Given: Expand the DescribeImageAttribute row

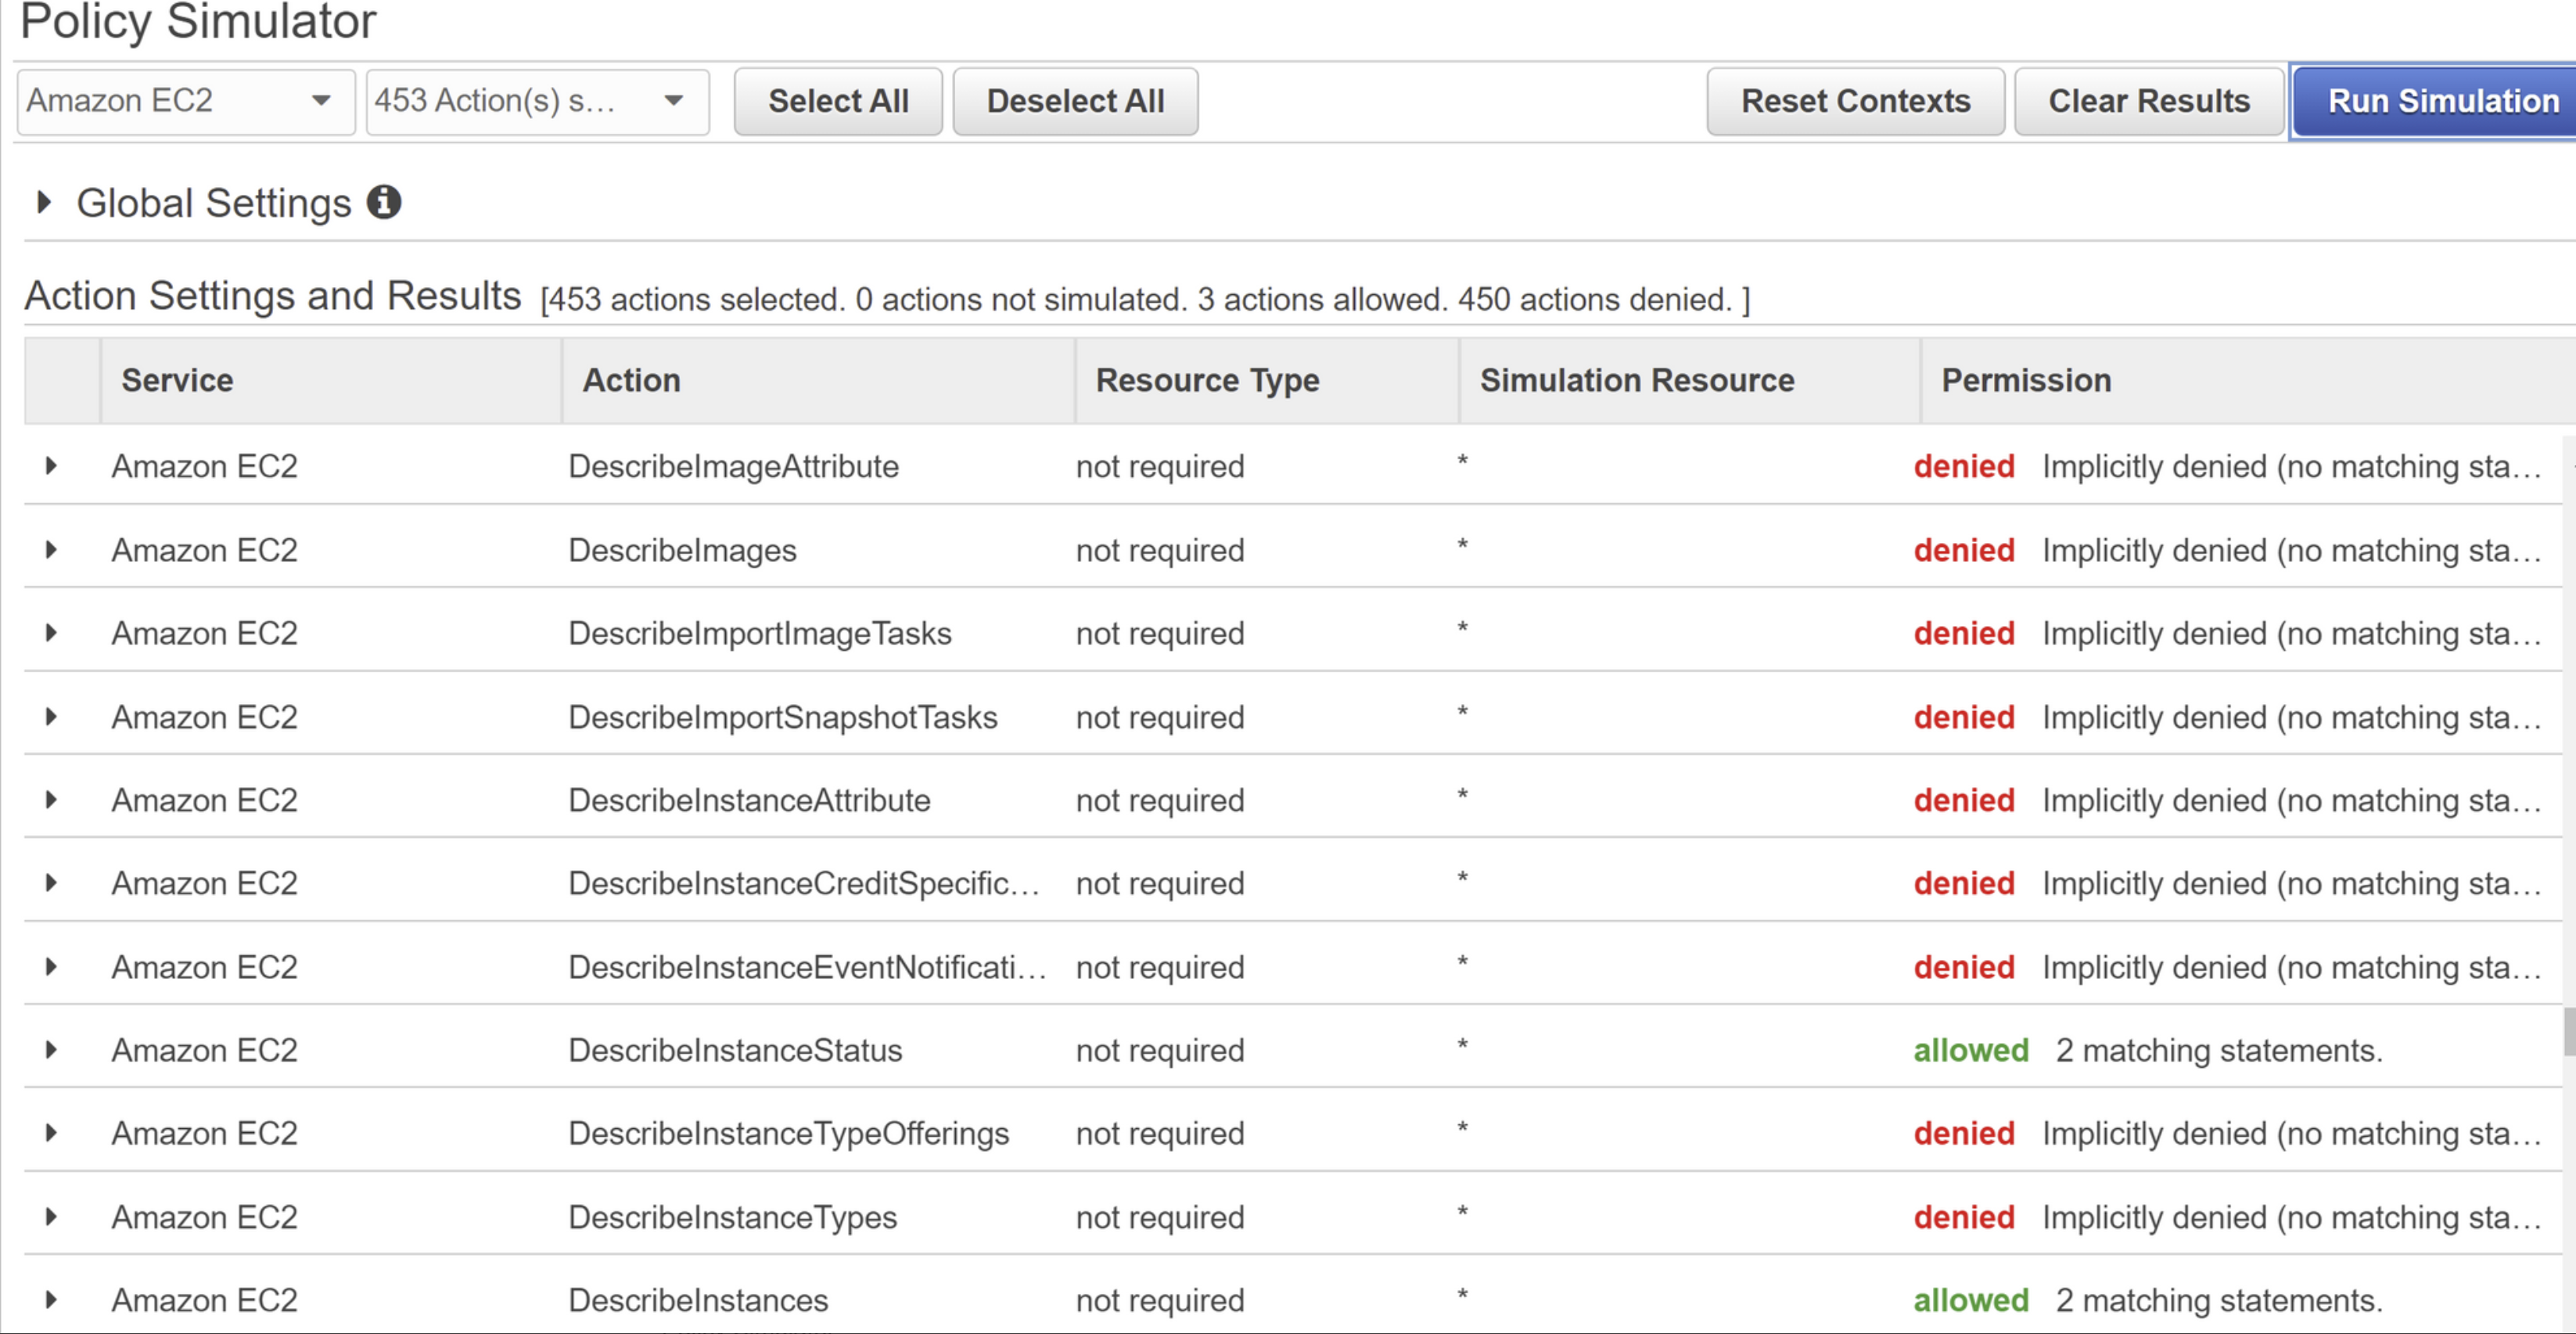Looking at the screenshot, I should pos(51,466).
